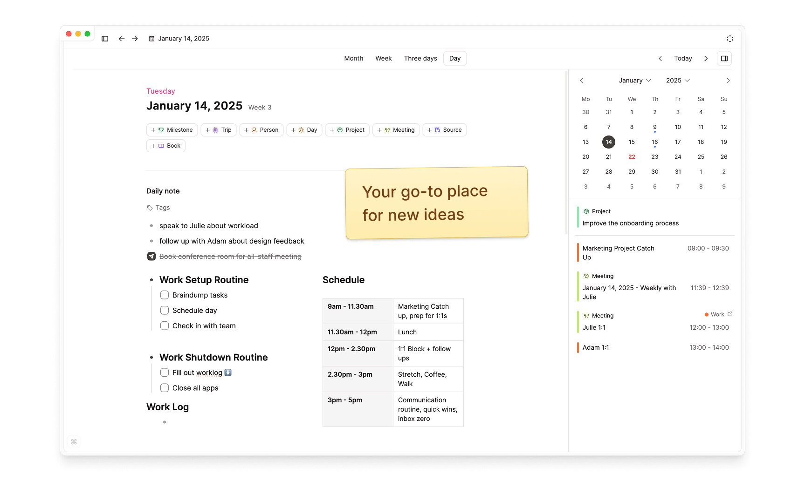Click the sync status icon at top right

(729, 39)
